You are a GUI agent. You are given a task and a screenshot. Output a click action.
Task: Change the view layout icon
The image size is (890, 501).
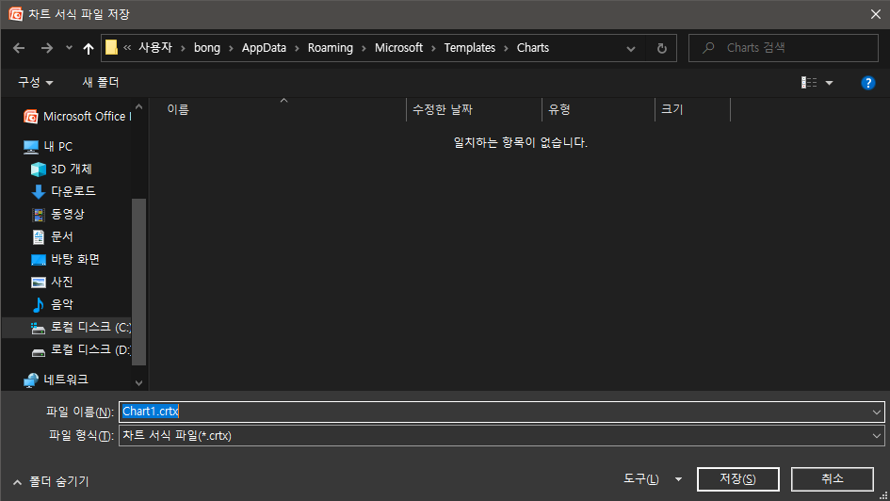809,83
